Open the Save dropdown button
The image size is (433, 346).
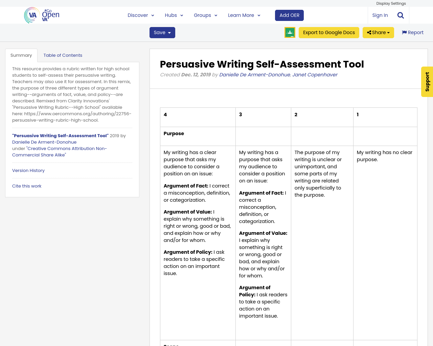point(162,32)
